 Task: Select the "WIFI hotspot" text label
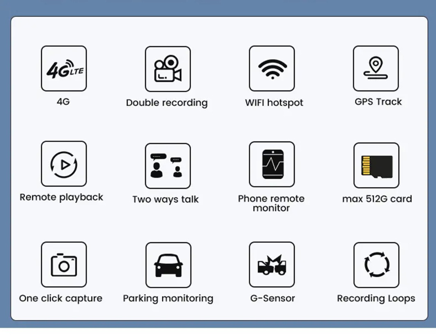(274, 103)
